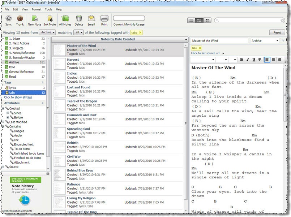Expand the Since attribute node
Screen dimensions: 291x217
pyautogui.click(x=8, y=113)
